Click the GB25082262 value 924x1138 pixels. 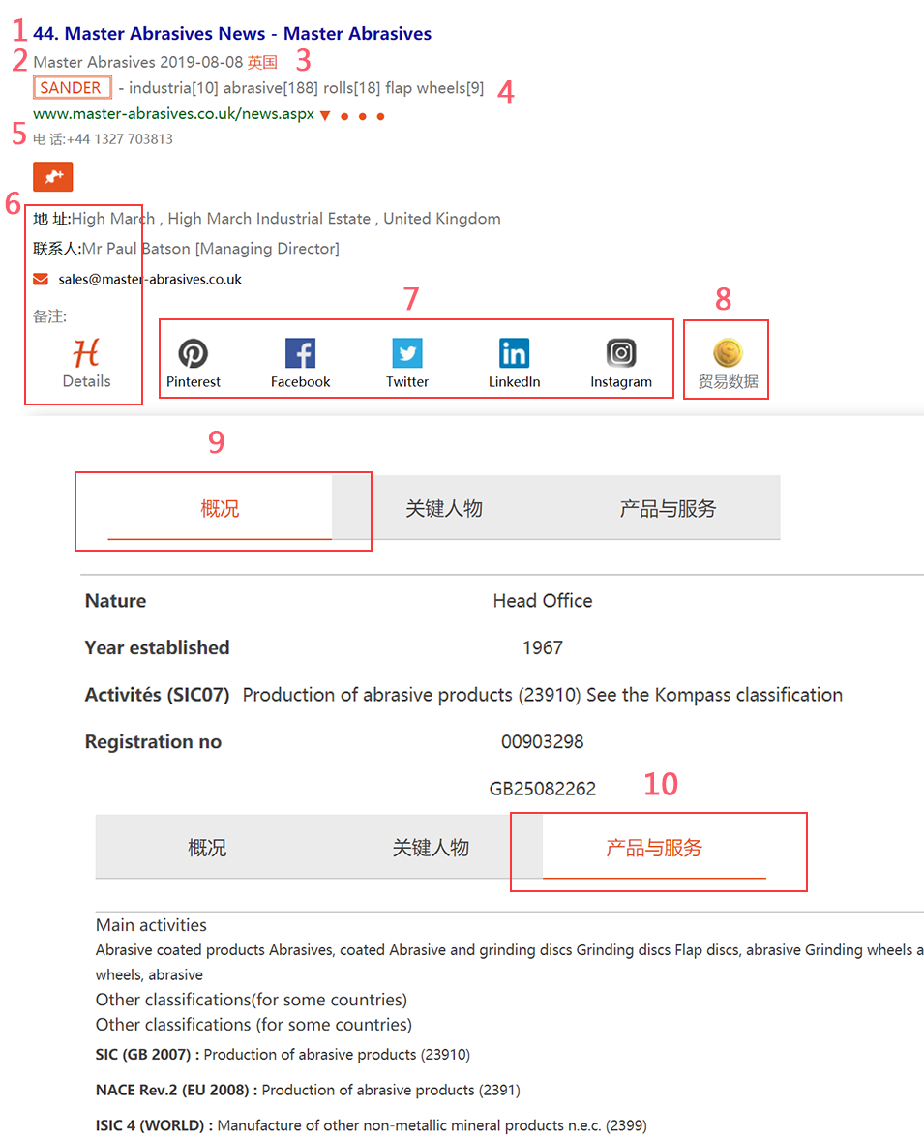click(x=543, y=788)
